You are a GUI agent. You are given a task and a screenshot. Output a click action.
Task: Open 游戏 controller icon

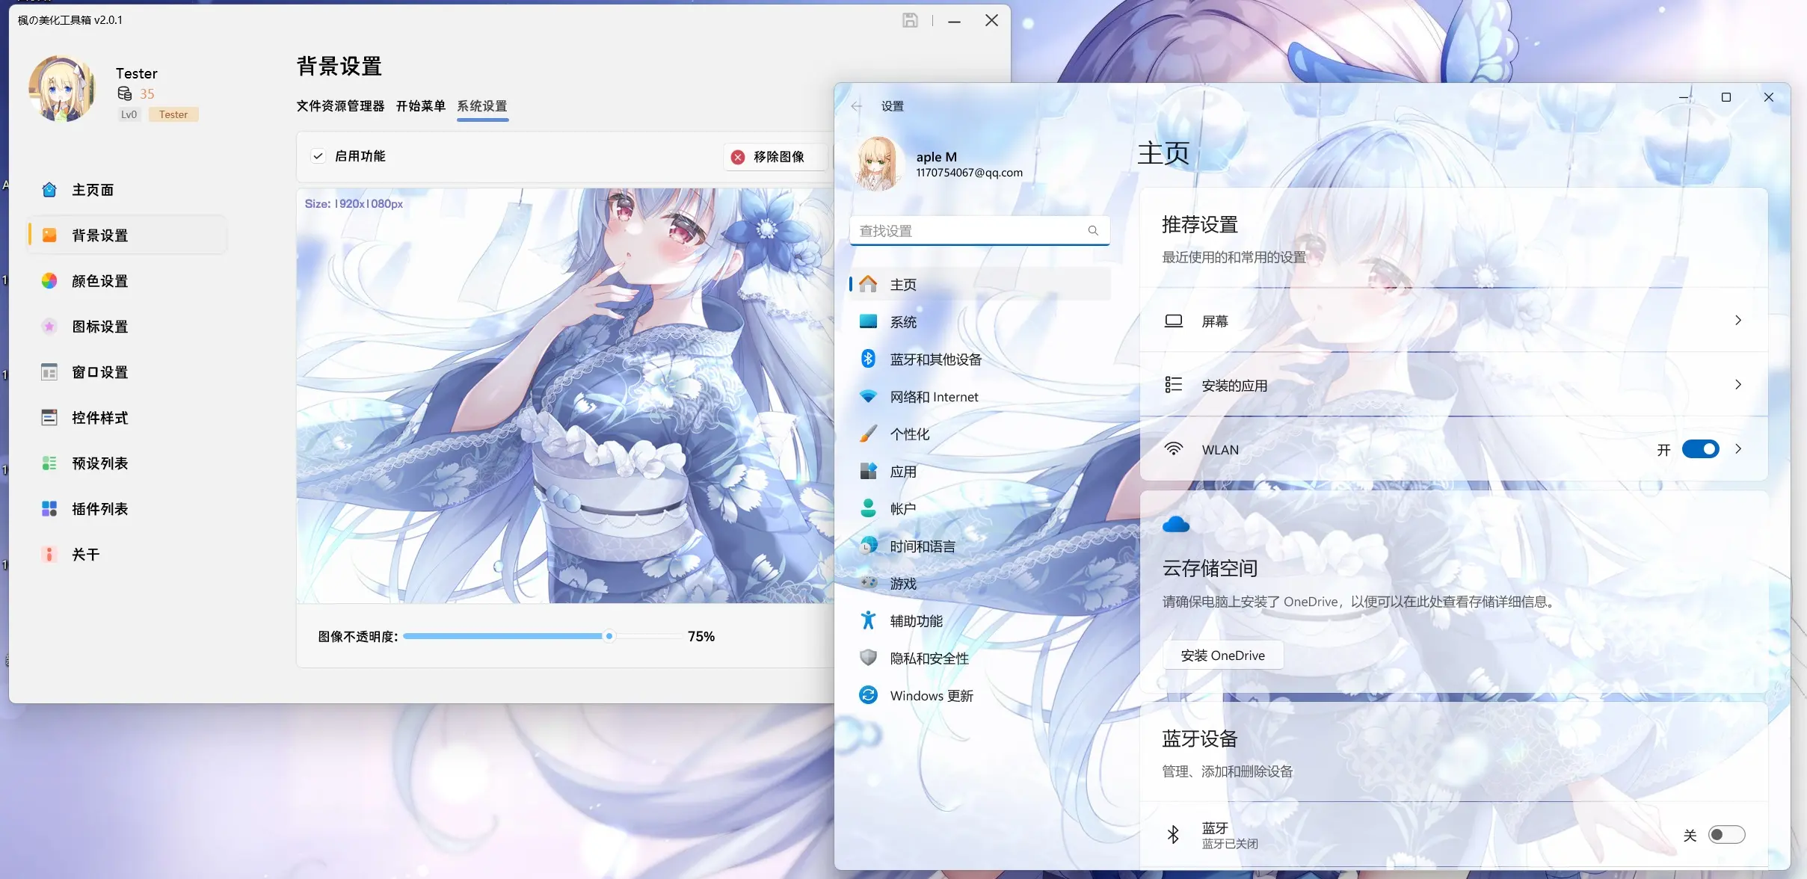868,583
